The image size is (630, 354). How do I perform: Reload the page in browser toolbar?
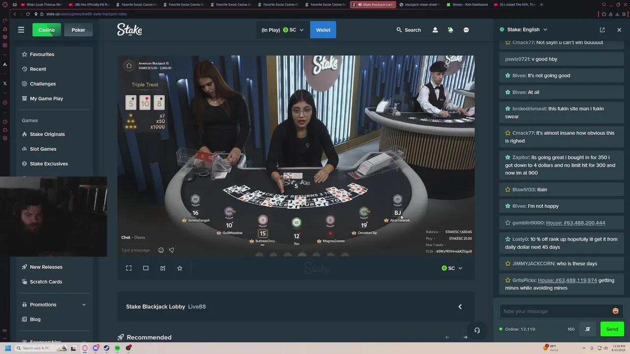coord(28,14)
